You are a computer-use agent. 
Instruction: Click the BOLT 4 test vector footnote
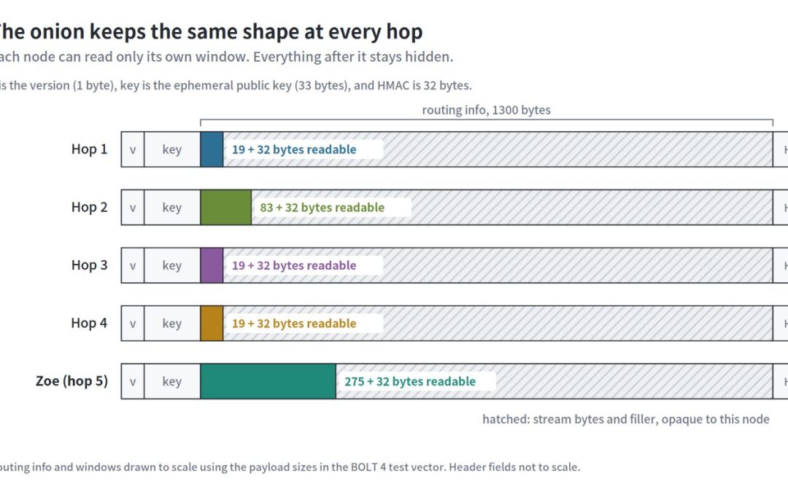(x=290, y=467)
